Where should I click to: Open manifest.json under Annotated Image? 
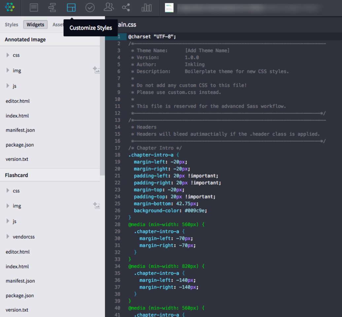19,130
